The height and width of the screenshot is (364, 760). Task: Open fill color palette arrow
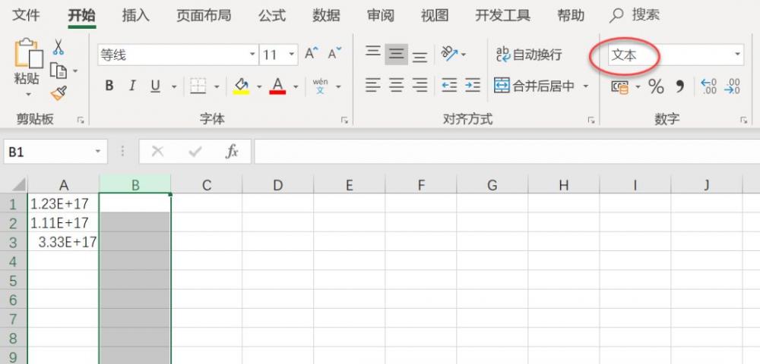(259, 87)
